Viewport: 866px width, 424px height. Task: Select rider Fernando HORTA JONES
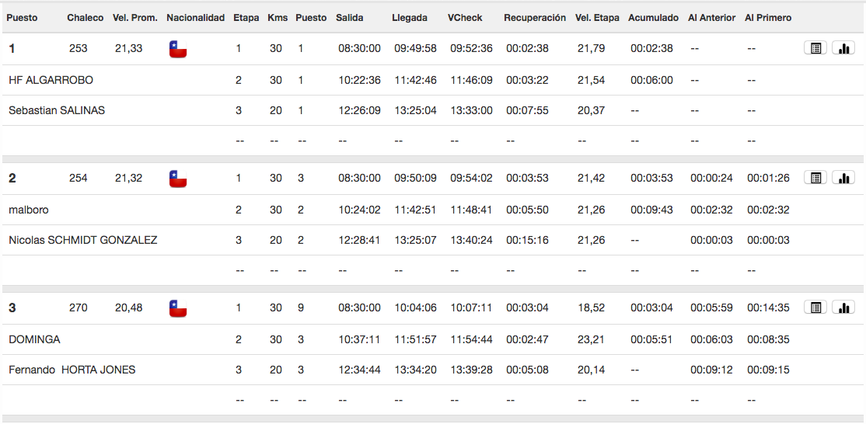click(x=72, y=370)
